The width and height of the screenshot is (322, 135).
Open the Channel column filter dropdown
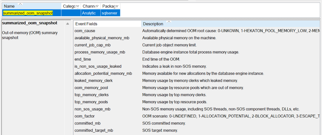pos(98,6)
